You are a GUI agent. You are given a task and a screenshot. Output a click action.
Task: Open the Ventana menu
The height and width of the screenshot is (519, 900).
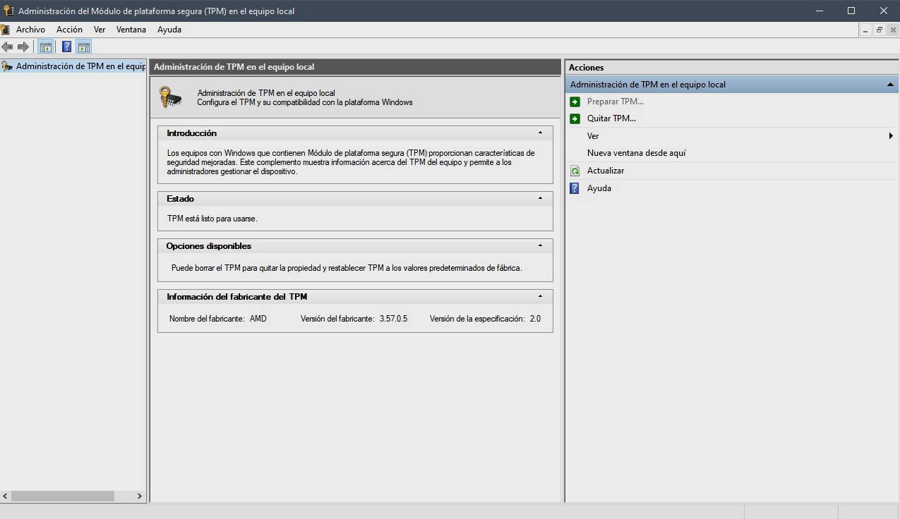coord(131,30)
